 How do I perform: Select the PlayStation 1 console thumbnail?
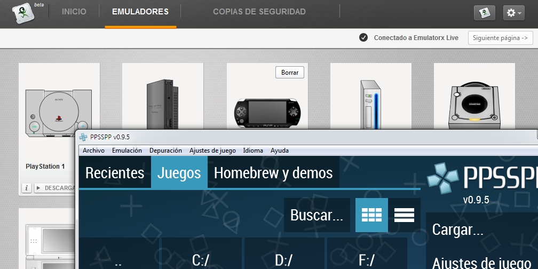58,113
